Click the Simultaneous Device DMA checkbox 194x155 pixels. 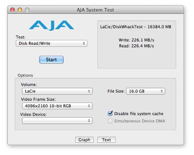[110, 121]
